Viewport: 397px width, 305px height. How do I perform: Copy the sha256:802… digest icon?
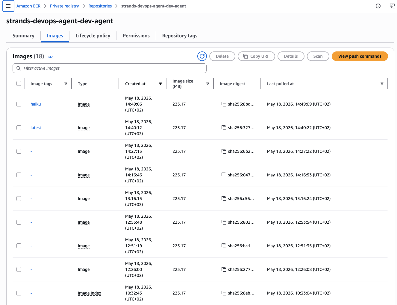point(224,222)
